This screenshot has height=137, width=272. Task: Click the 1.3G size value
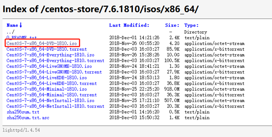pyautogui.click(x=174, y=66)
